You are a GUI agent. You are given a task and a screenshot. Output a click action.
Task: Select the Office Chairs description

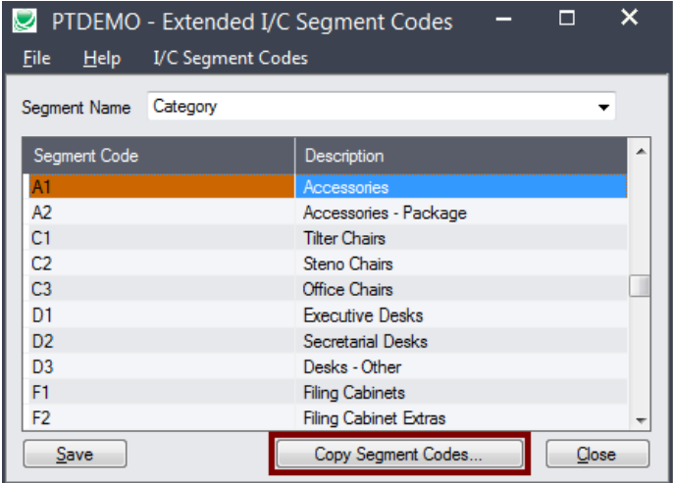pos(461,289)
